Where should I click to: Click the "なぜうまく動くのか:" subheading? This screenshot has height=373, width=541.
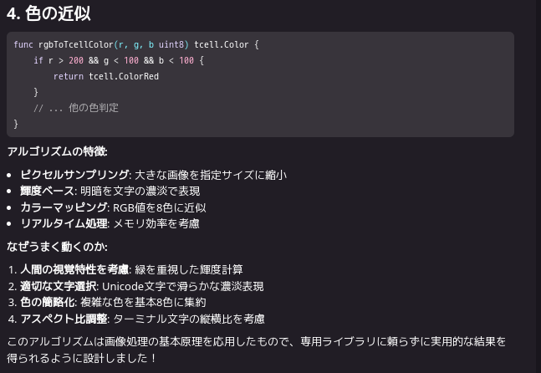[x=57, y=247]
